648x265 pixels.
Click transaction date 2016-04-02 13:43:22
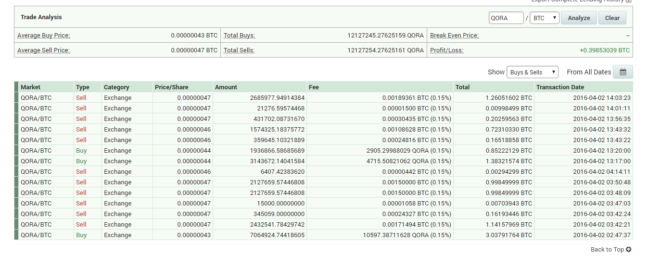coord(602,140)
